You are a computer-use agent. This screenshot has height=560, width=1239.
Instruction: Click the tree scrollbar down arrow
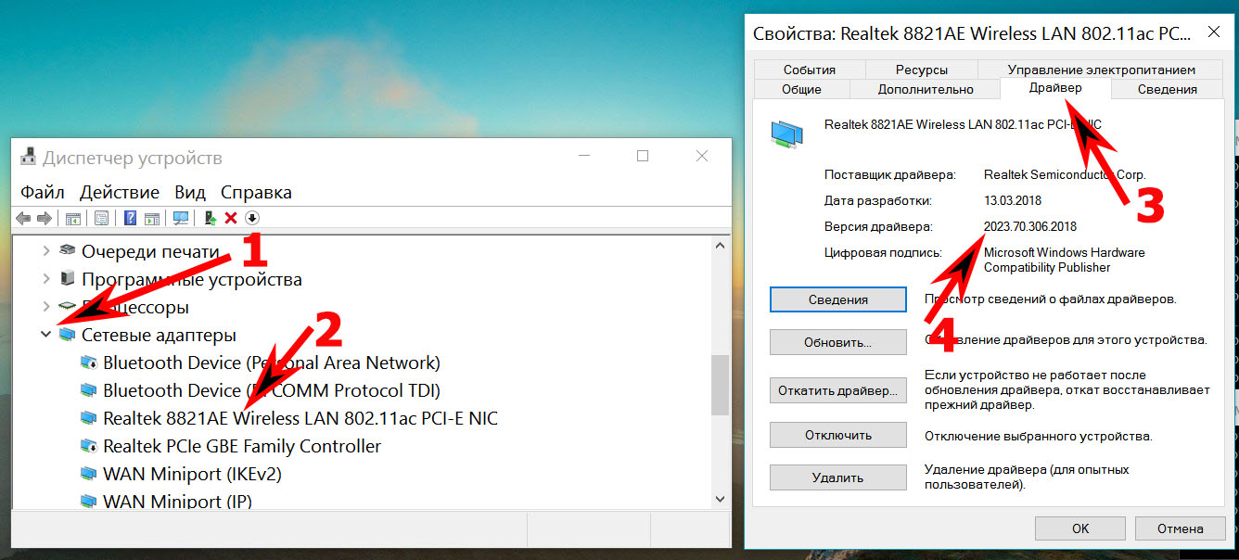pyautogui.click(x=720, y=499)
